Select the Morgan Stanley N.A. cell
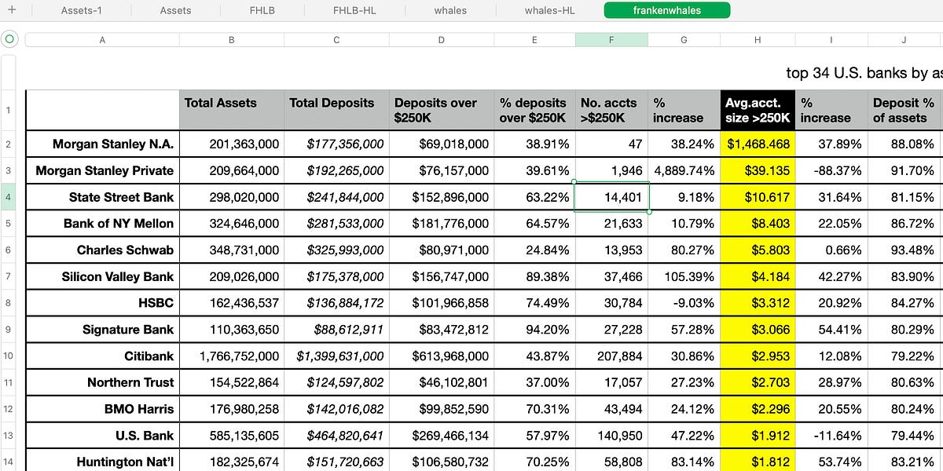This screenshot has width=943, height=471. click(x=102, y=144)
